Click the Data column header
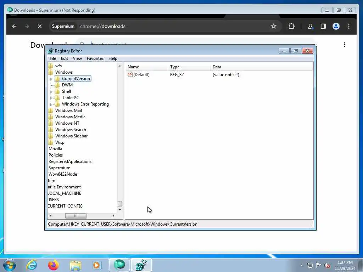This screenshot has width=363, height=272. pyautogui.click(x=262, y=67)
